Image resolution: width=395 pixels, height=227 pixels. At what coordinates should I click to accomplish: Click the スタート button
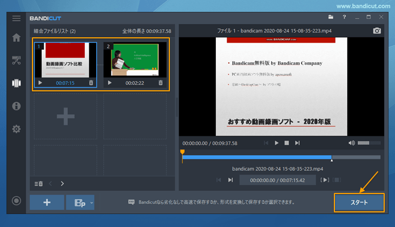click(x=359, y=202)
